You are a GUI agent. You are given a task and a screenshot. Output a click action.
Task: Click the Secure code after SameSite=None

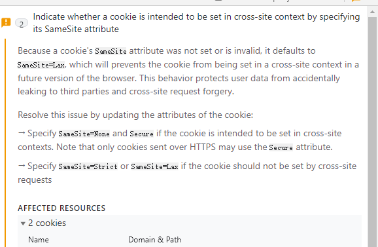pyautogui.click(x=141, y=134)
